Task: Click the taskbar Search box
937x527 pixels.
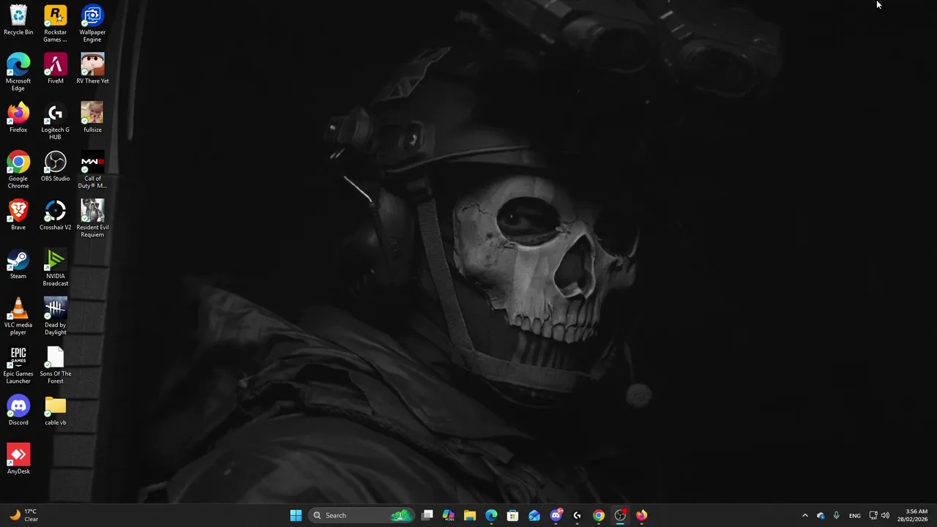Action: tap(362, 515)
